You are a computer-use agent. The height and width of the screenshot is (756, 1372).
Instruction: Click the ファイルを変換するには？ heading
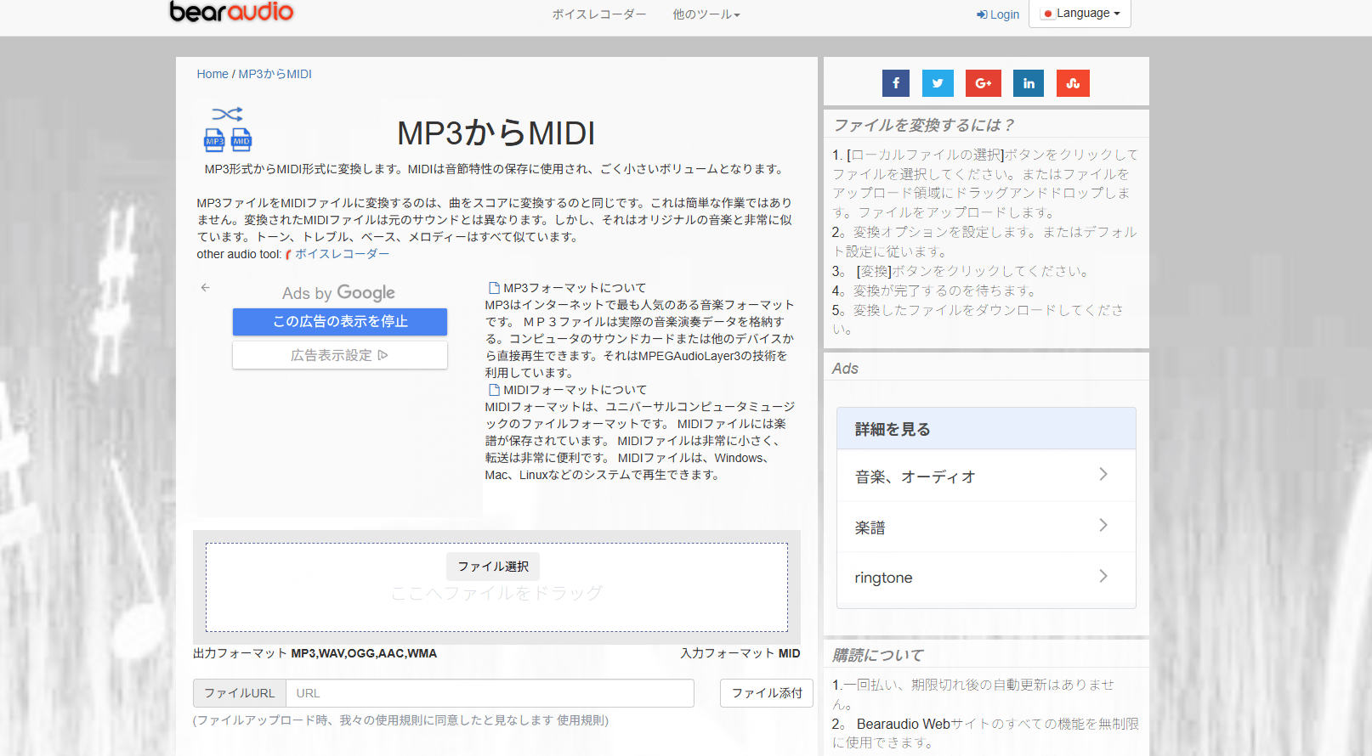(924, 125)
